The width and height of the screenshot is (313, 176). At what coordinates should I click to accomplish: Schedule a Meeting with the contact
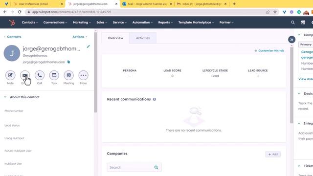click(x=68, y=75)
